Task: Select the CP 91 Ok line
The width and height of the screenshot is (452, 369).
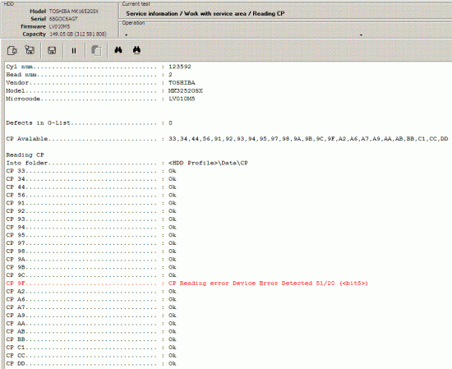Action: click(91, 203)
